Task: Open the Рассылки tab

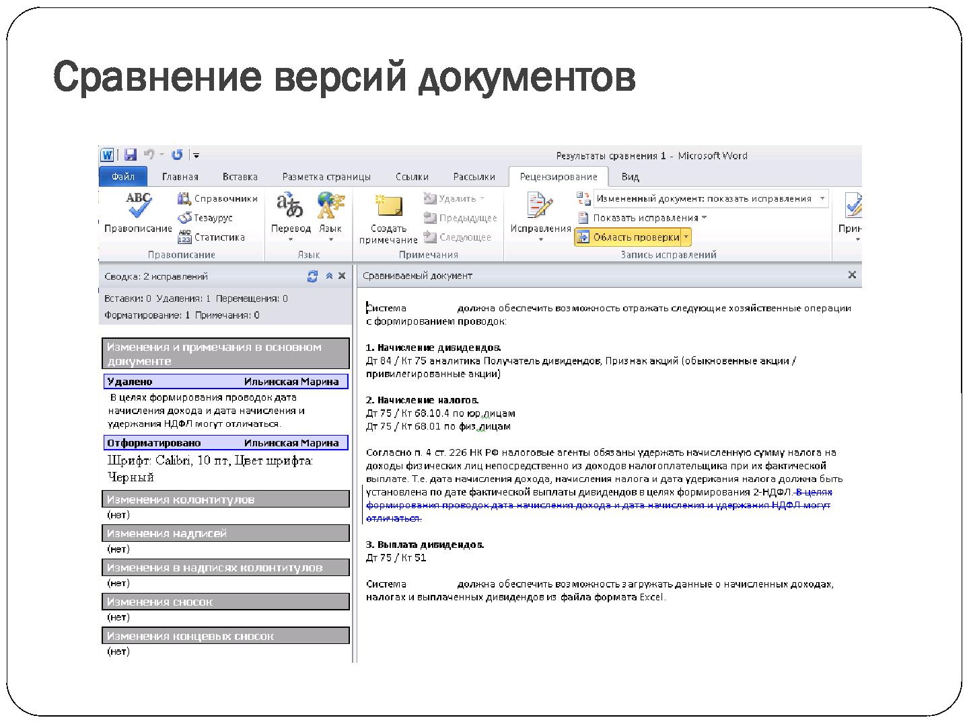Action: click(474, 177)
